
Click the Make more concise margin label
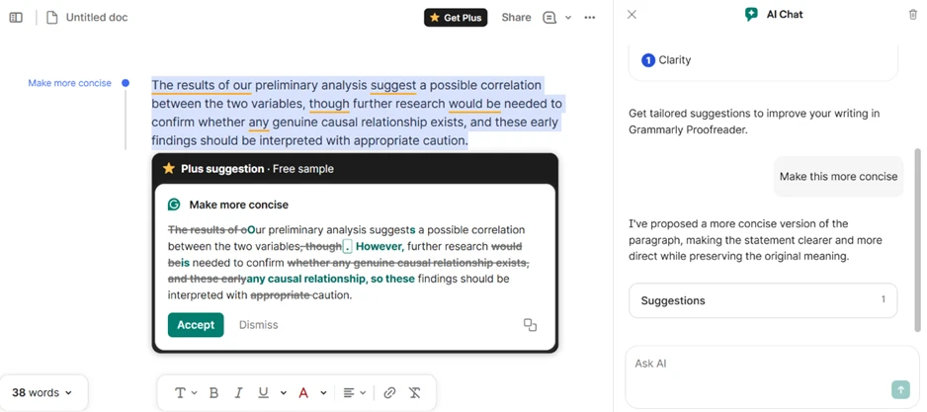click(70, 83)
